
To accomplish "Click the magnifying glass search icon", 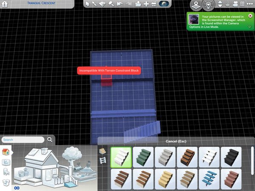I will click(50, 140).
